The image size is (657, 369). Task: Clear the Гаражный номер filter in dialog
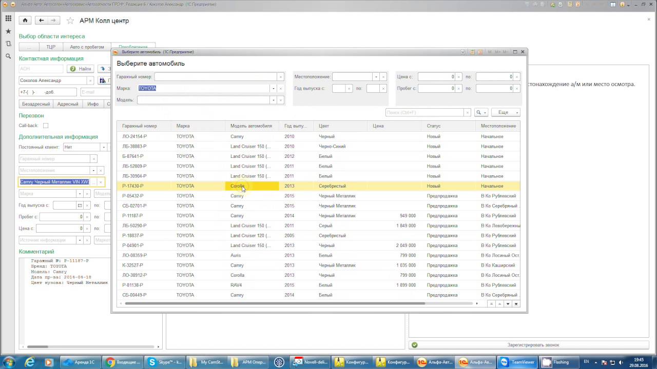(x=280, y=77)
